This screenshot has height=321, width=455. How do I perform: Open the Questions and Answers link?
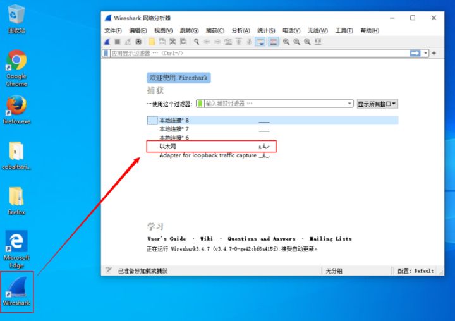(x=262, y=239)
